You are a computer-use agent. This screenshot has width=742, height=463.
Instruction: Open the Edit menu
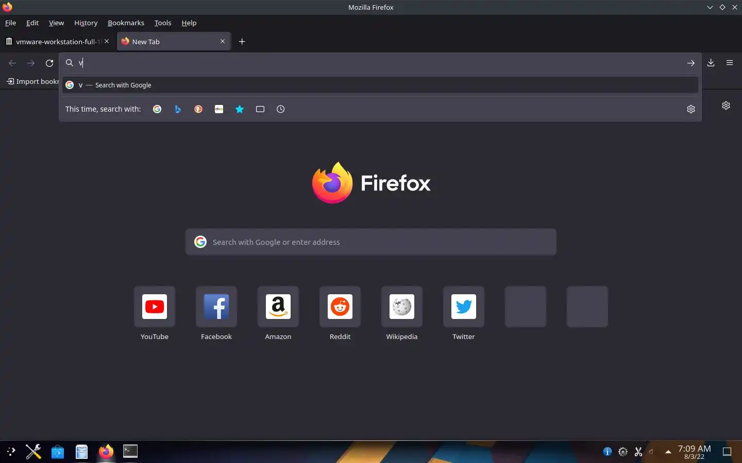click(32, 23)
